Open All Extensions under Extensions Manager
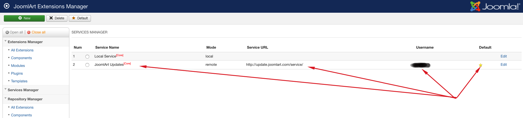The height and width of the screenshot is (118, 523). tap(22, 50)
